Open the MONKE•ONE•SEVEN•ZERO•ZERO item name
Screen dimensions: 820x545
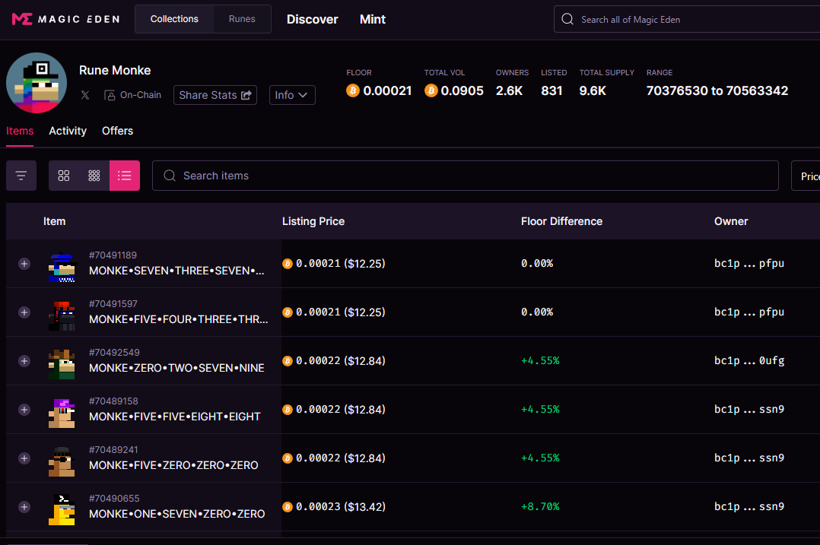176,514
